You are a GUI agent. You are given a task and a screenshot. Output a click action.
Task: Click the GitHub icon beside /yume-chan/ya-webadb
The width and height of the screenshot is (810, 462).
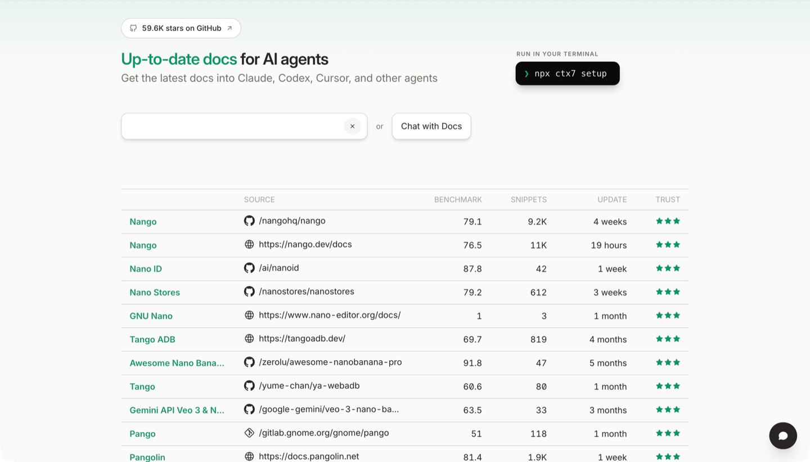pos(249,386)
